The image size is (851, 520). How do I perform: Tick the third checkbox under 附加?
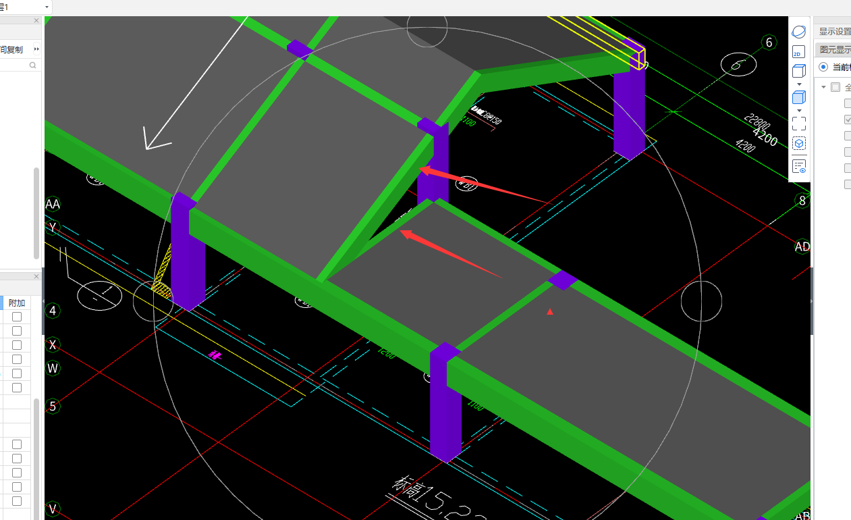(x=17, y=345)
